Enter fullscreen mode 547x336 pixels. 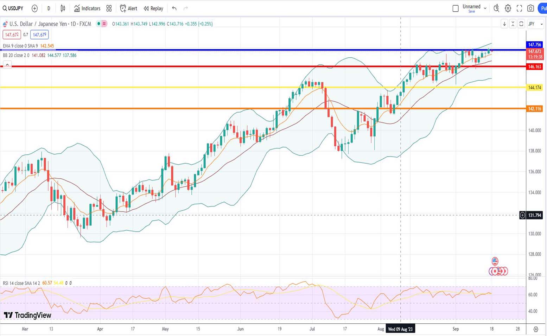pyautogui.click(x=519, y=8)
